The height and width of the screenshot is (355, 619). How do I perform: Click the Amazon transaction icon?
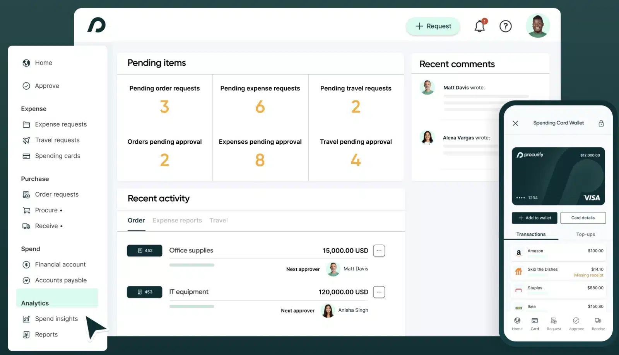[519, 252]
